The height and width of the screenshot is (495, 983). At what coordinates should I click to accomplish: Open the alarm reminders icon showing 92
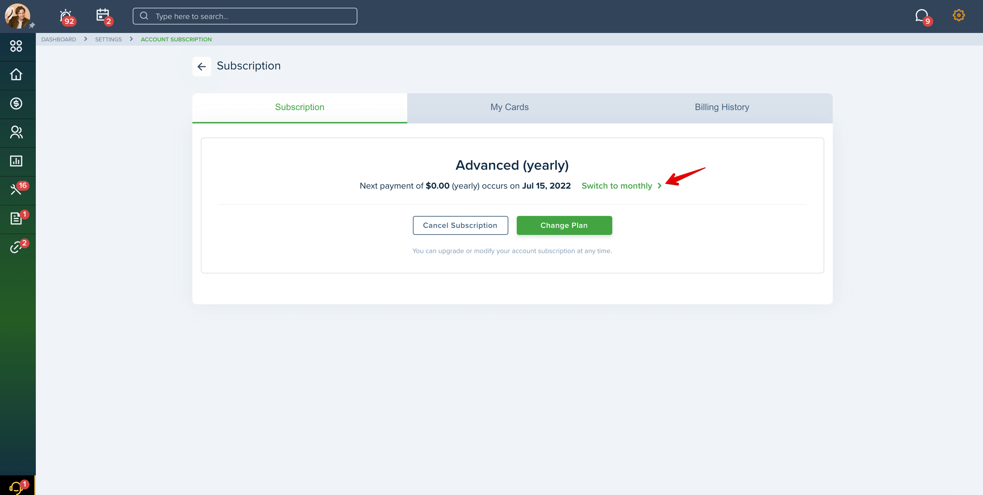66,16
